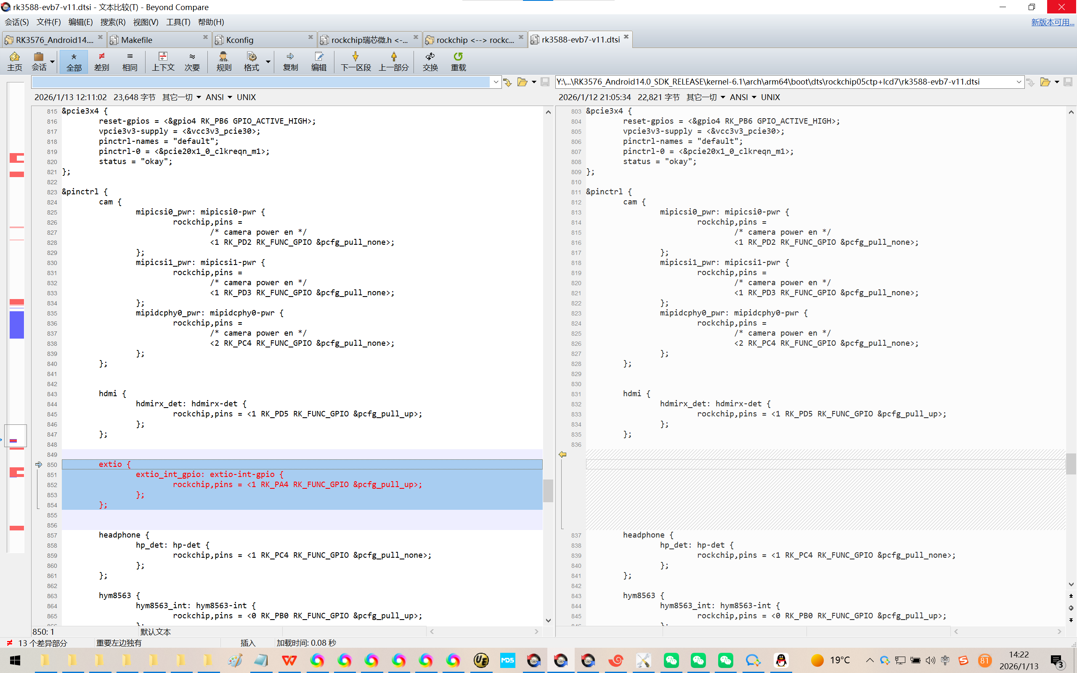Click the 新版本可用 link
The width and height of the screenshot is (1077, 673).
[x=1052, y=22]
